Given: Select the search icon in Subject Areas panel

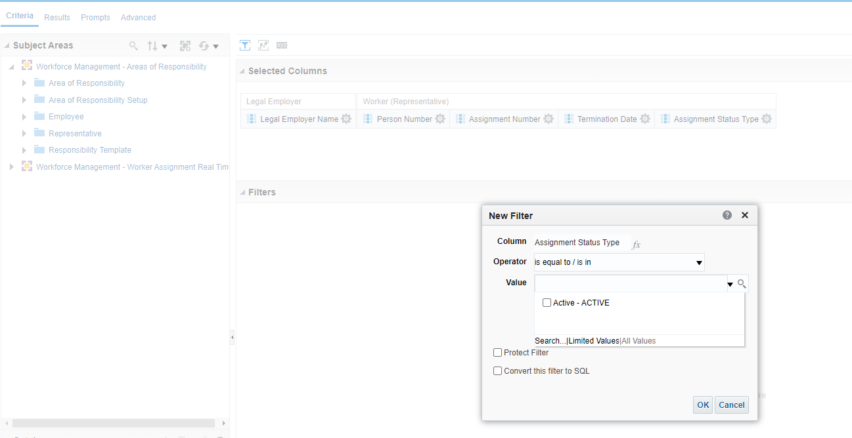Looking at the screenshot, I should pos(133,45).
